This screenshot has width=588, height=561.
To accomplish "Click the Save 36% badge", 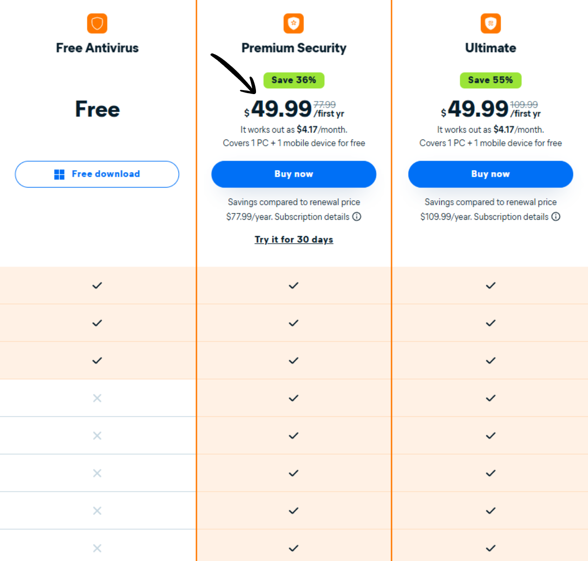I will (294, 80).
